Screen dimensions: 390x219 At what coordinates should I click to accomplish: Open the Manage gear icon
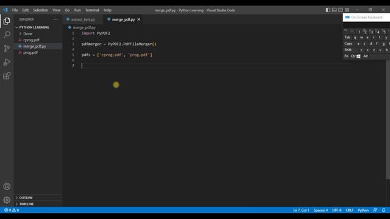(7, 200)
